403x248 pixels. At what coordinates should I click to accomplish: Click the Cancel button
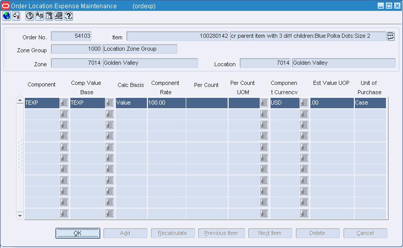click(x=365, y=233)
